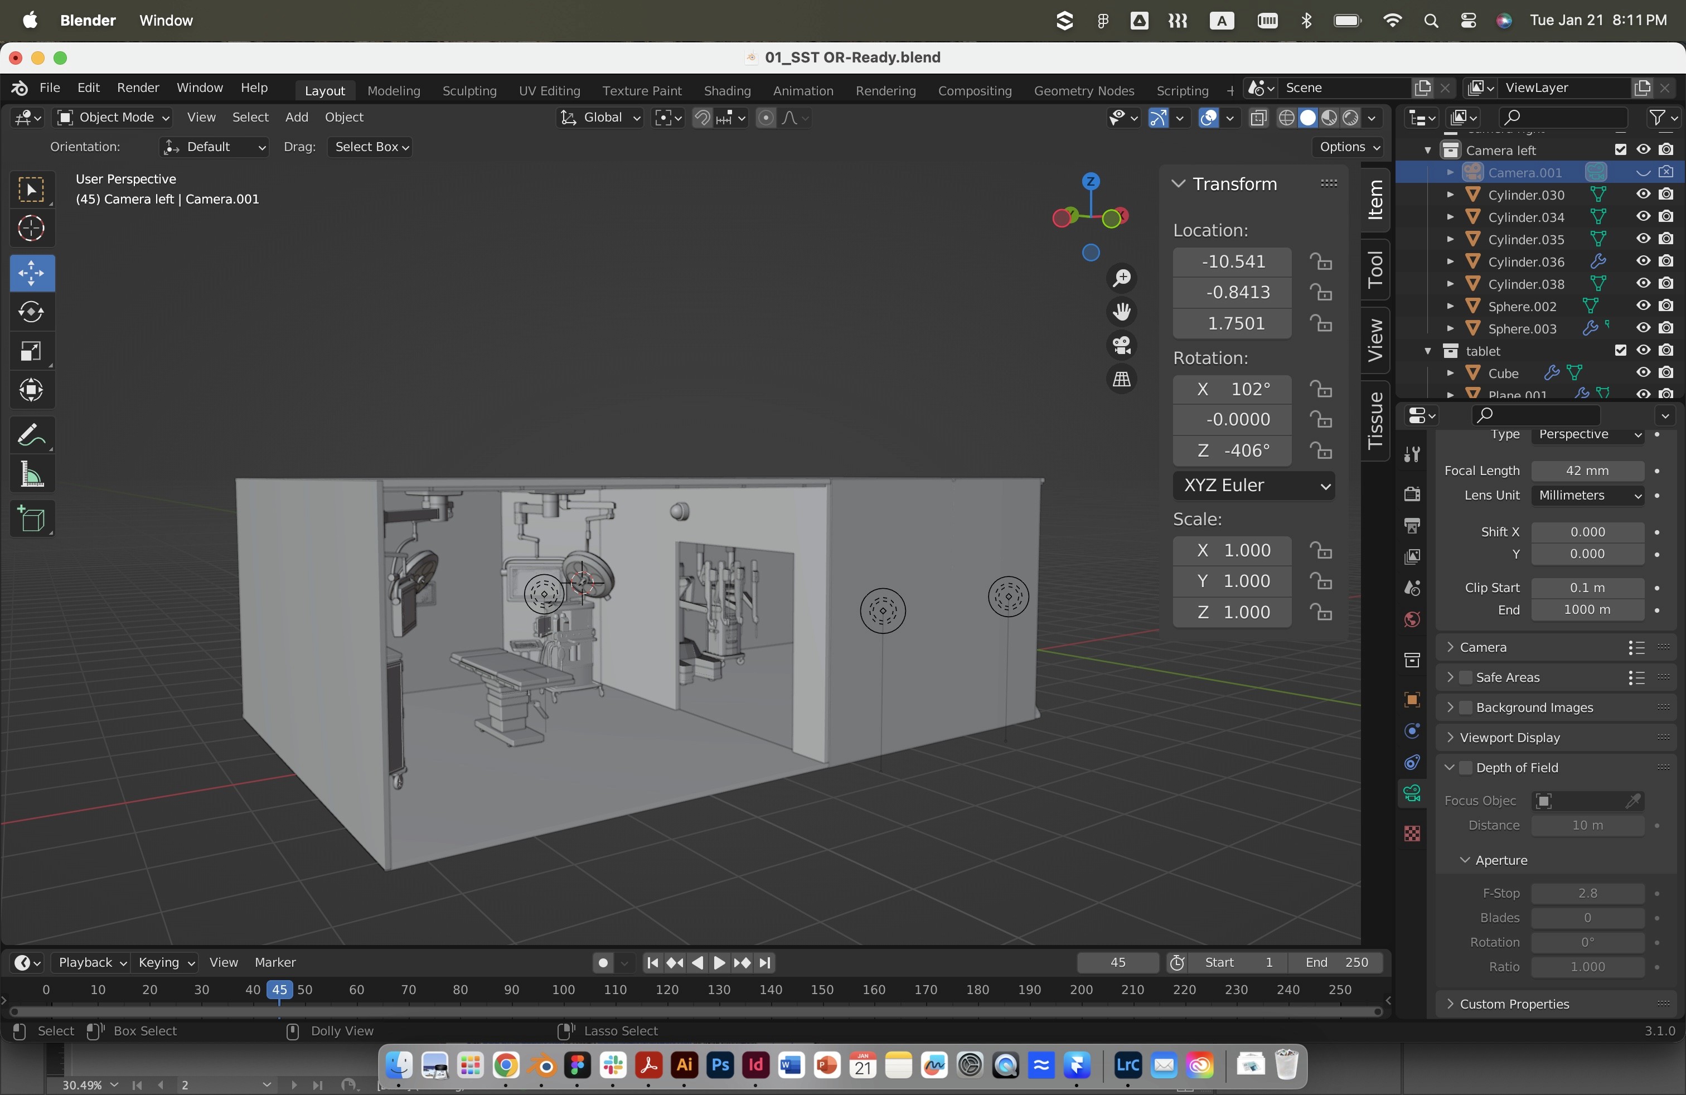
Task: Open the Object Mode dropdown
Action: click(113, 118)
